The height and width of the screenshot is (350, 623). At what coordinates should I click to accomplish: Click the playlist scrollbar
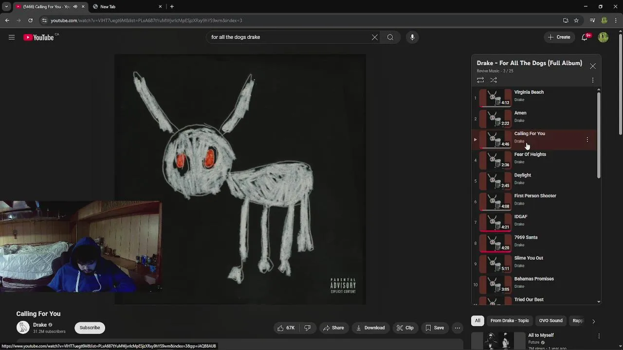tap(599, 134)
